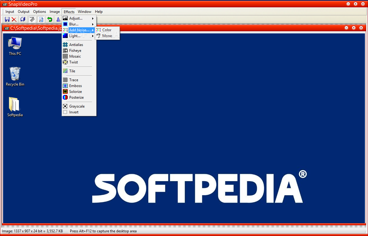This screenshot has height=236, width=368.
Task: Open the Options menu
Action: point(40,12)
